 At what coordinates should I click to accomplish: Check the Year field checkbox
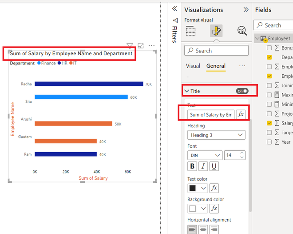tap(269, 142)
